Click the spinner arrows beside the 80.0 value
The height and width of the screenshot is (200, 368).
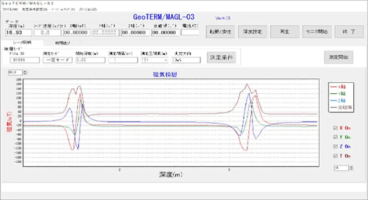[25, 73]
